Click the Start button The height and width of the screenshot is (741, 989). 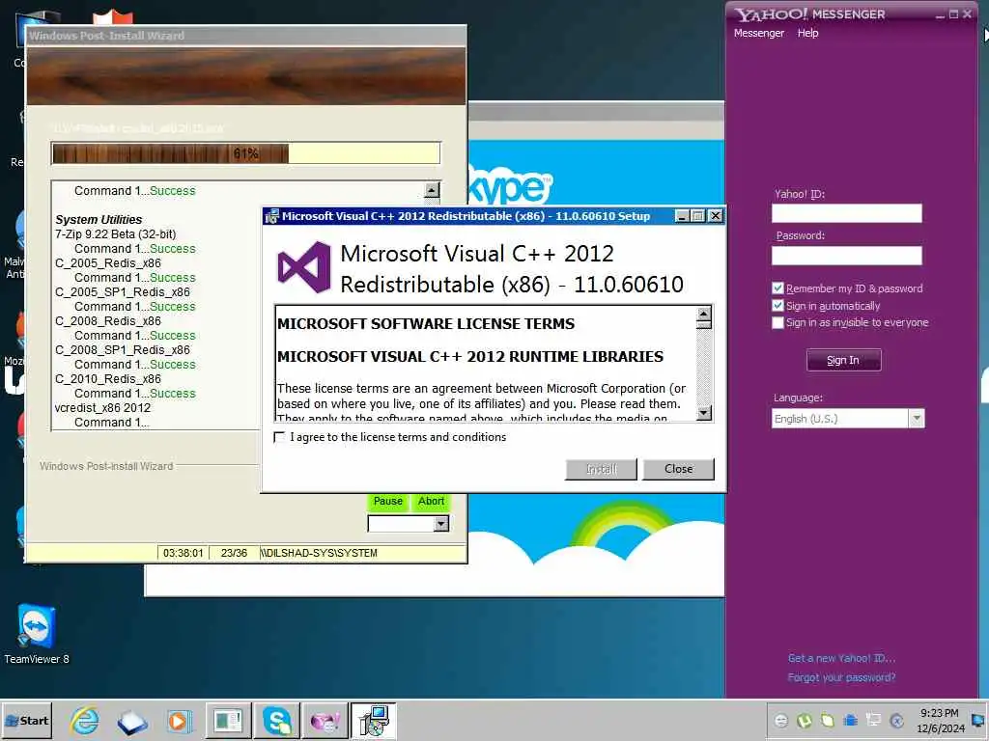pos(26,721)
